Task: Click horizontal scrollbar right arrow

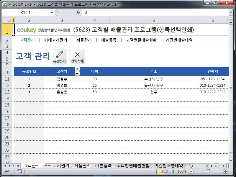Action: coord(224,166)
